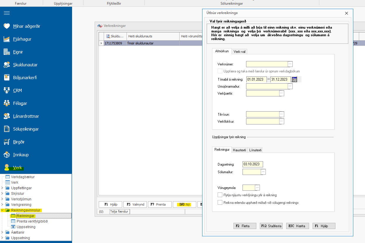The width and height of the screenshot is (365, 243).
Task: Click the Innkaup purchasing icon
Action: click(7, 155)
